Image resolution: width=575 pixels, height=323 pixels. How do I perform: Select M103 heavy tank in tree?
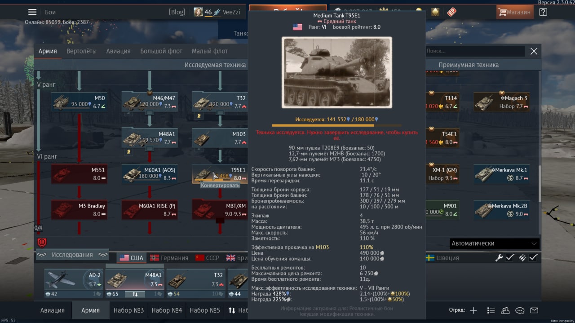pos(220,137)
